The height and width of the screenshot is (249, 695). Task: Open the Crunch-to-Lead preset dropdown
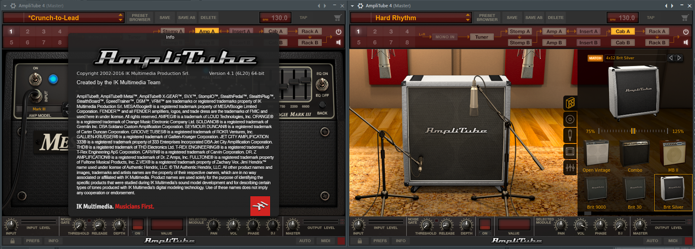click(63, 18)
